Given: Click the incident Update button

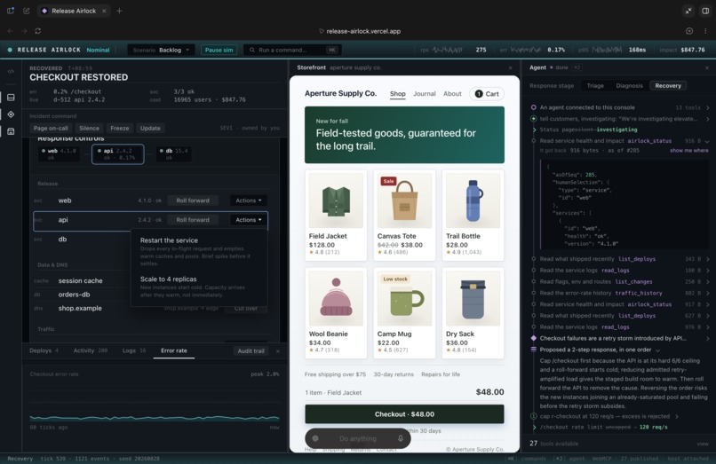Looking at the screenshot, I should [150, 129].
